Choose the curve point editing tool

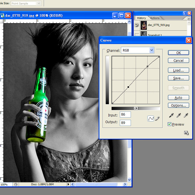(x=151, y=118)
